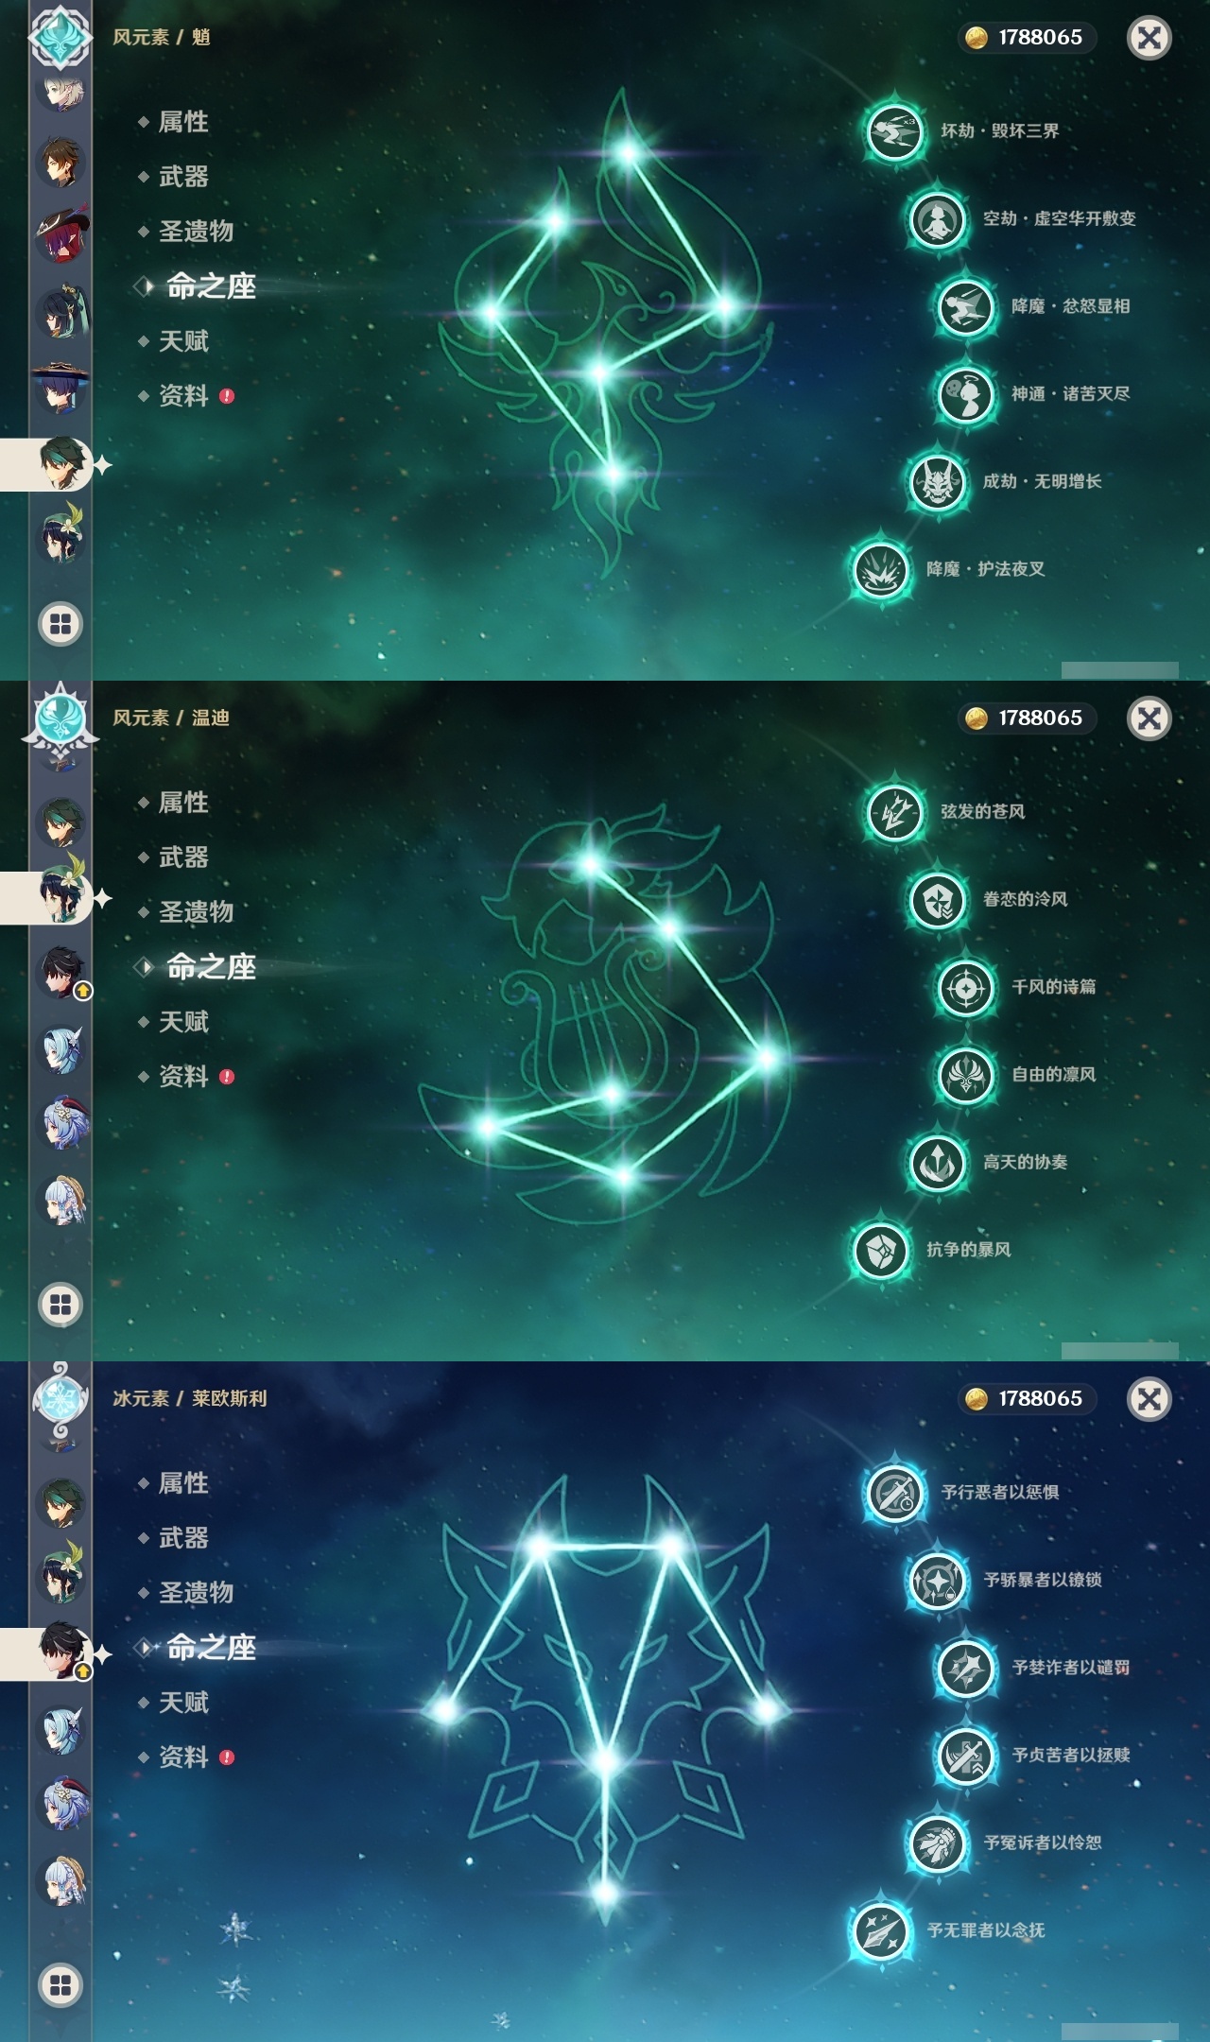Click the Cryo element emblem beside 冰元素
Image resolution: width=1210 pixels, height=2042 pixels.
[60, 1398]
